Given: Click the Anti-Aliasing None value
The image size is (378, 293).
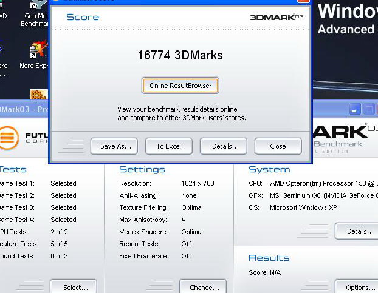Looking at the screenshot, I should click(x=189, y=195).
